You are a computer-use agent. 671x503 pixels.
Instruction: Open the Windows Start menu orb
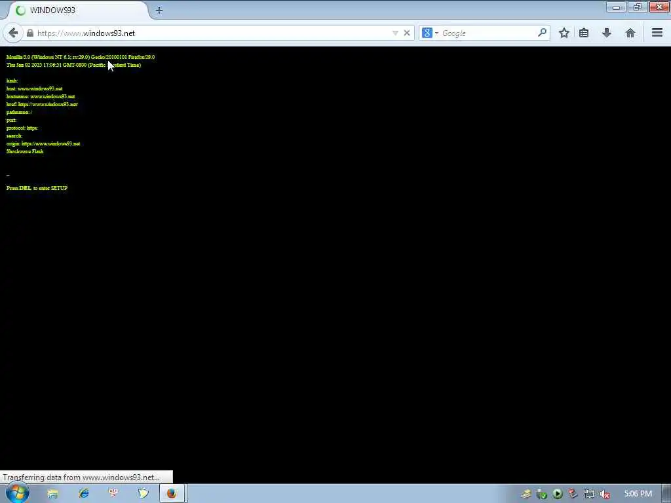[18, 493]
